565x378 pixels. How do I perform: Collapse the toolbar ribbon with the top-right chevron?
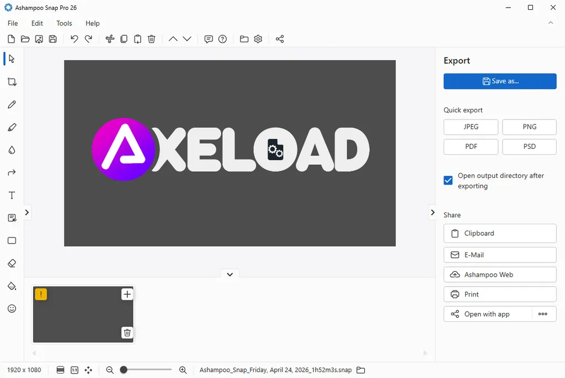551,23
